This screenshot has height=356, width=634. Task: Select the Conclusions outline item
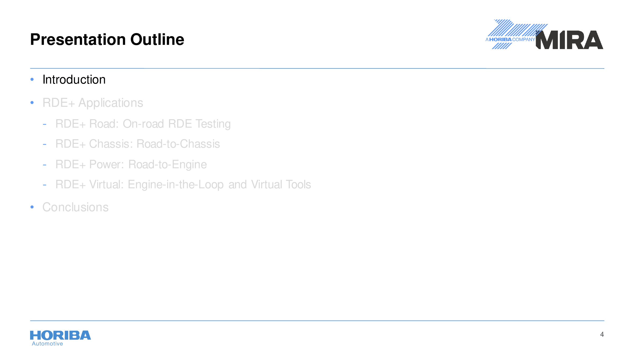[x=76, y=207]
